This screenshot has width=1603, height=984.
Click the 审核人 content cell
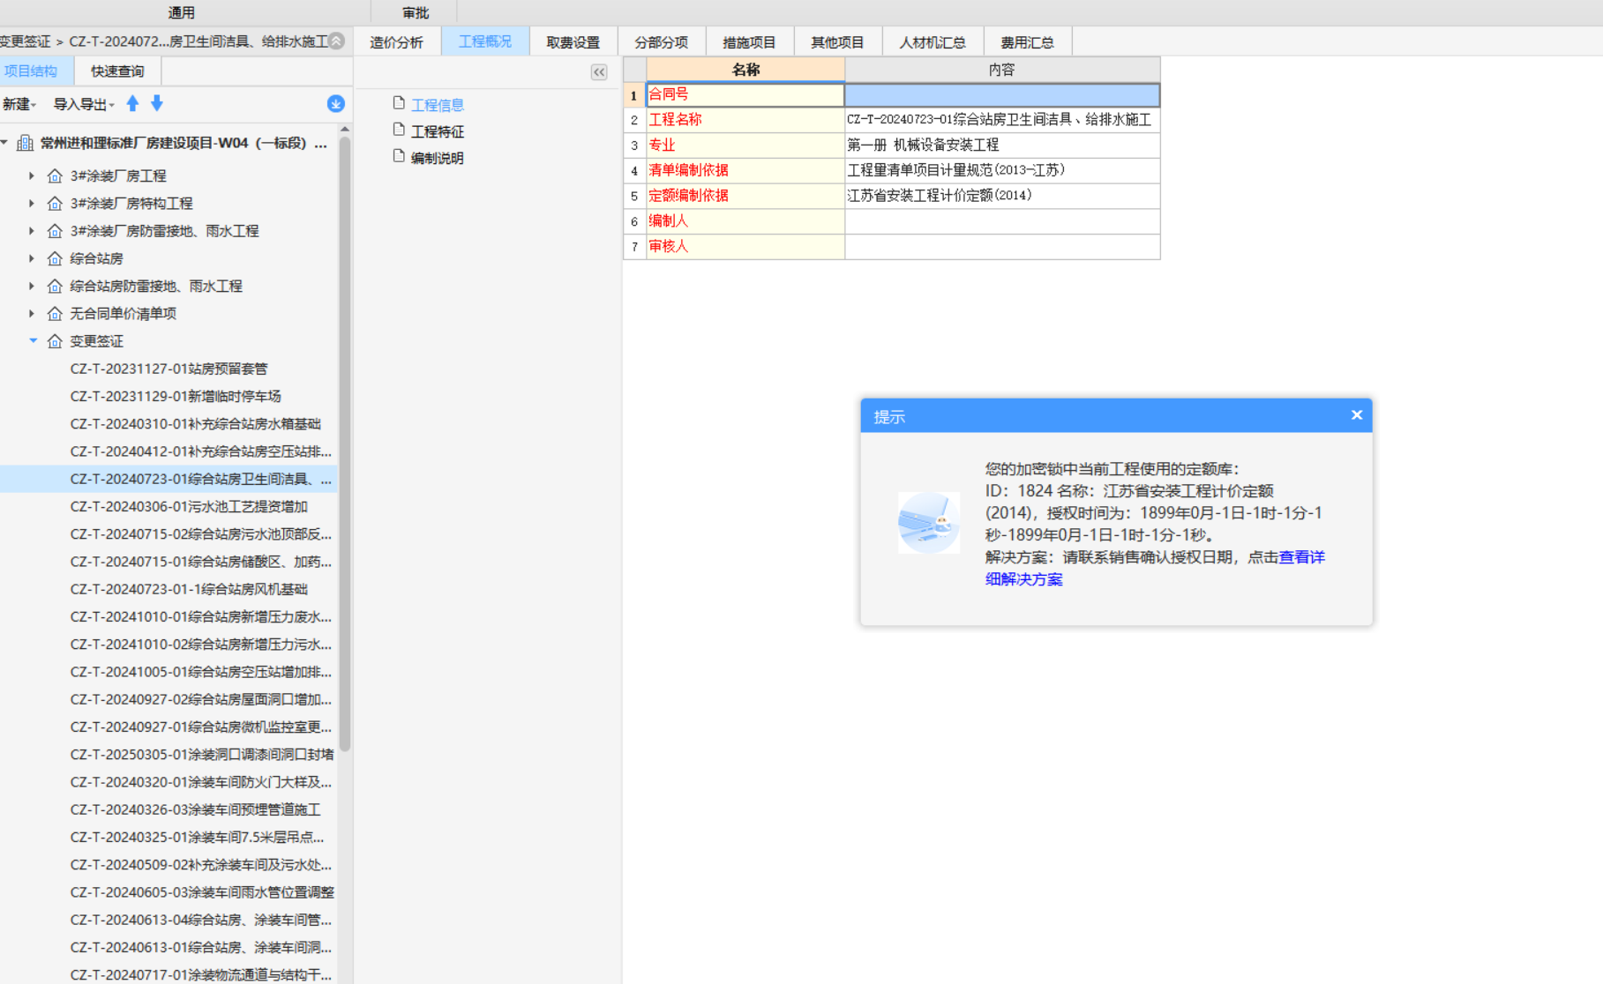coord(1002,247)
